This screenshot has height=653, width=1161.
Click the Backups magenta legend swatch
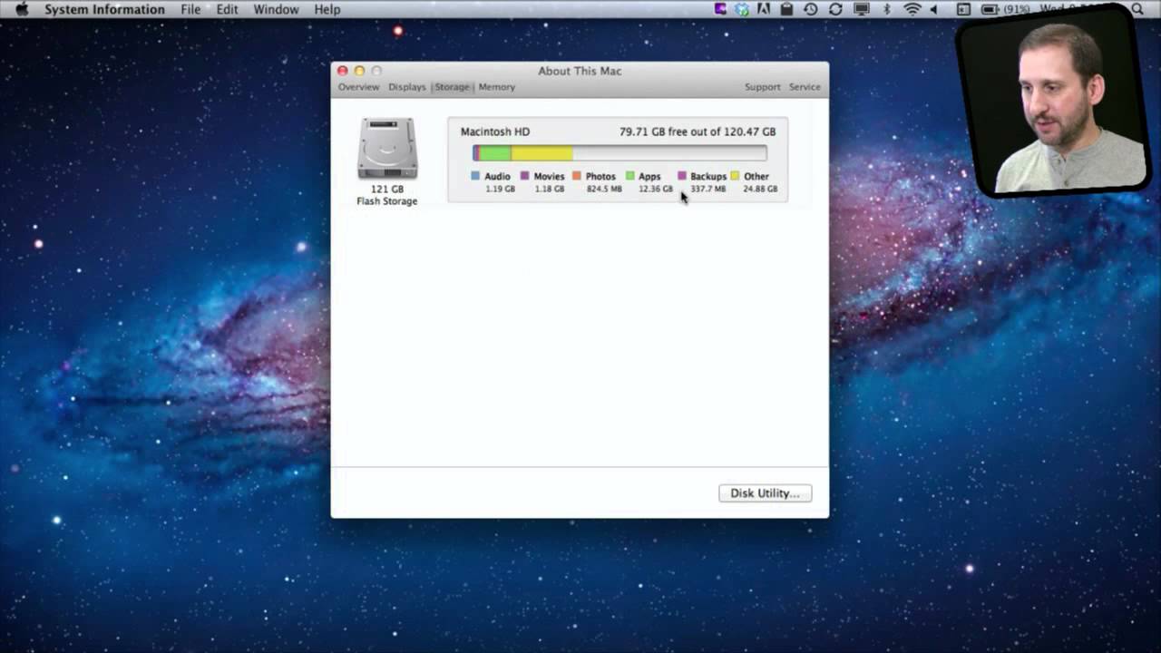[x=682, y=176]
